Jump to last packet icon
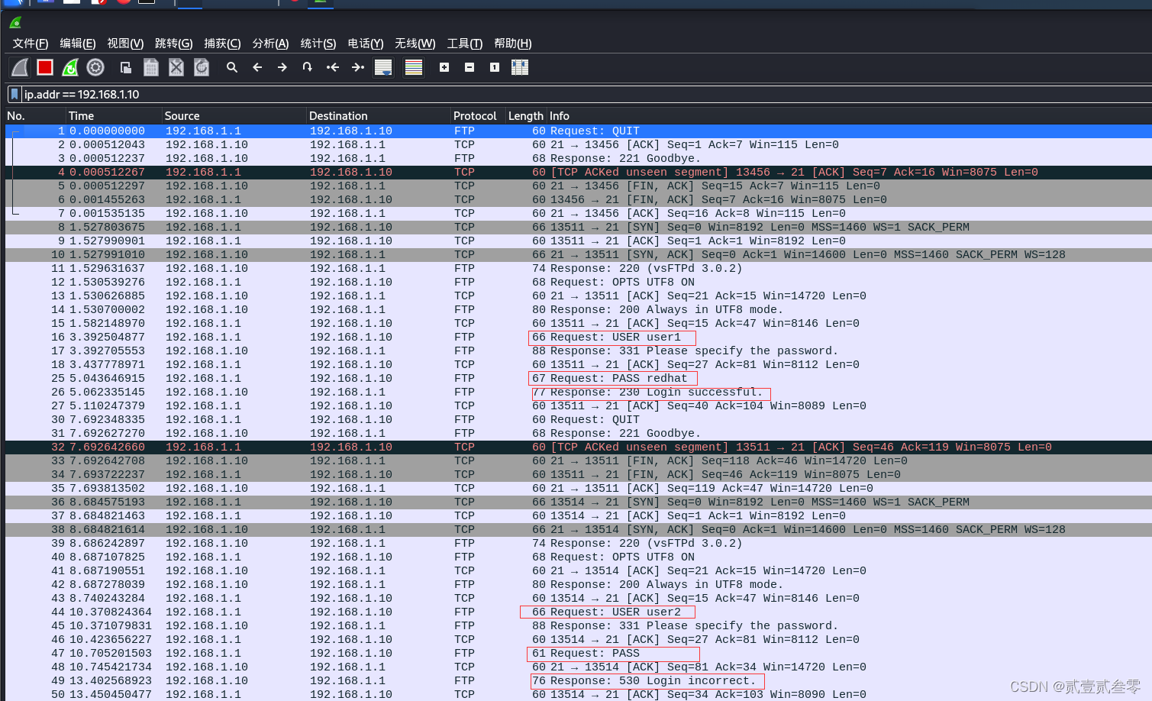The image size is (1152, 701). pos(358,67)
